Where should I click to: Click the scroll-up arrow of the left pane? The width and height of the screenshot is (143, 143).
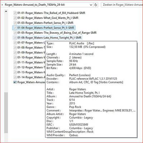6,11
